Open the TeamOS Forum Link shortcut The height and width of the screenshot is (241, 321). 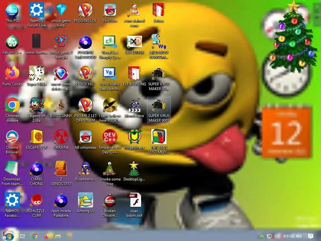(37, 15)
